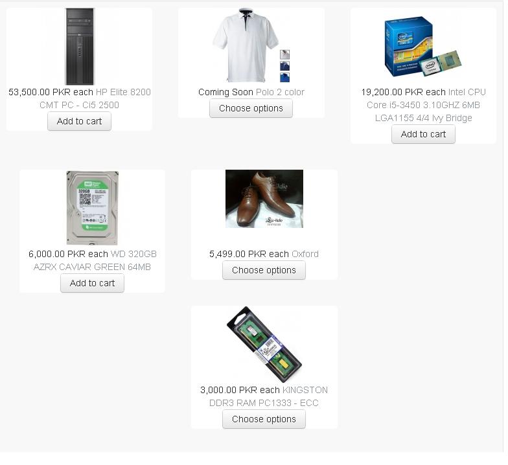Open HP Elite 8200 CMT PC link
508x465 pixels.
pyautogui.click(x=95, y=98)
